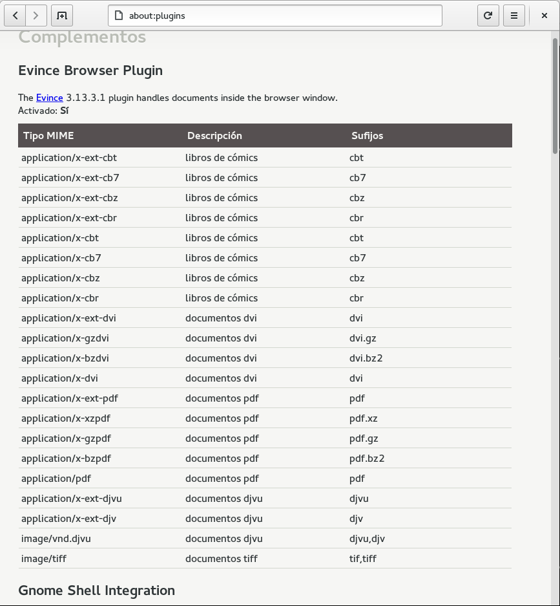Click 'documentos djvu' in the image/vnd.djvu row

point(224,539)
